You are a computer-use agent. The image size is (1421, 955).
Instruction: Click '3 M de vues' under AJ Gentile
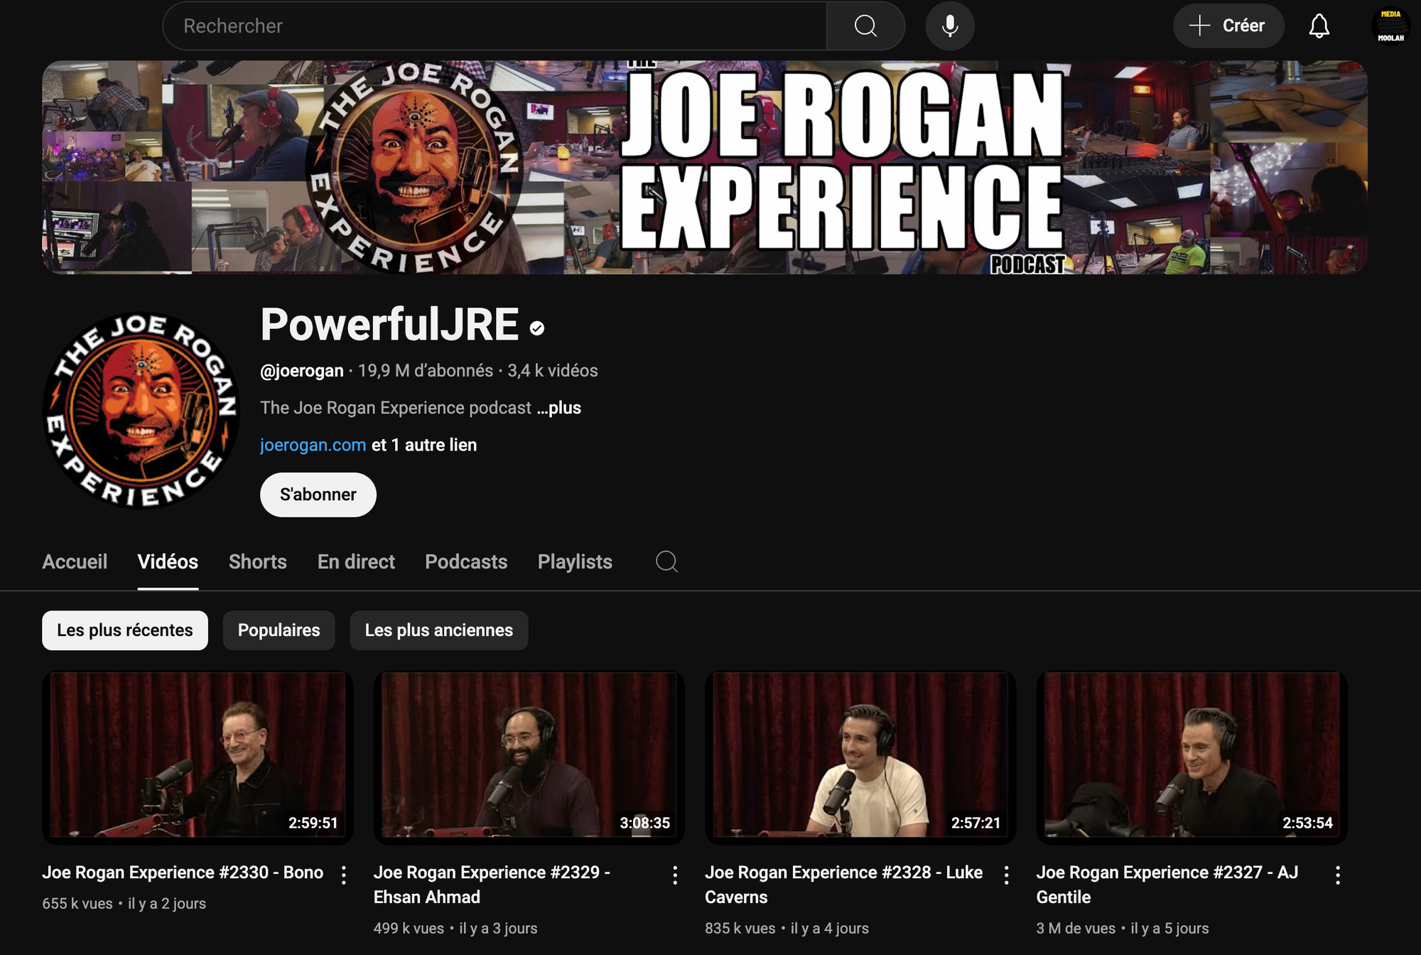1076,929
